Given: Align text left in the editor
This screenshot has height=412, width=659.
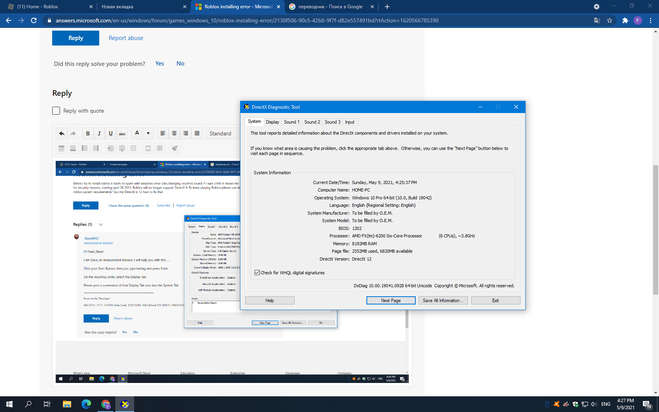Looking at the screenshot, I should (x=163, y=133).
